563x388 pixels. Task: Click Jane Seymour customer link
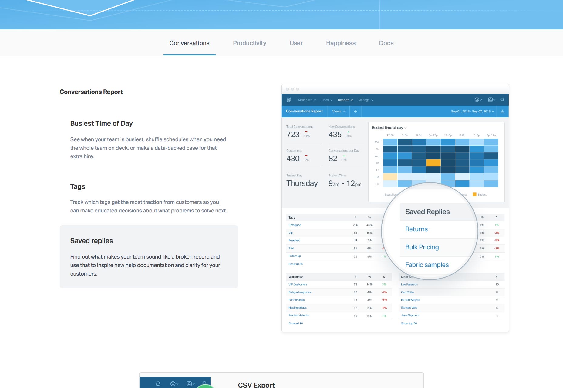point(410,315)
